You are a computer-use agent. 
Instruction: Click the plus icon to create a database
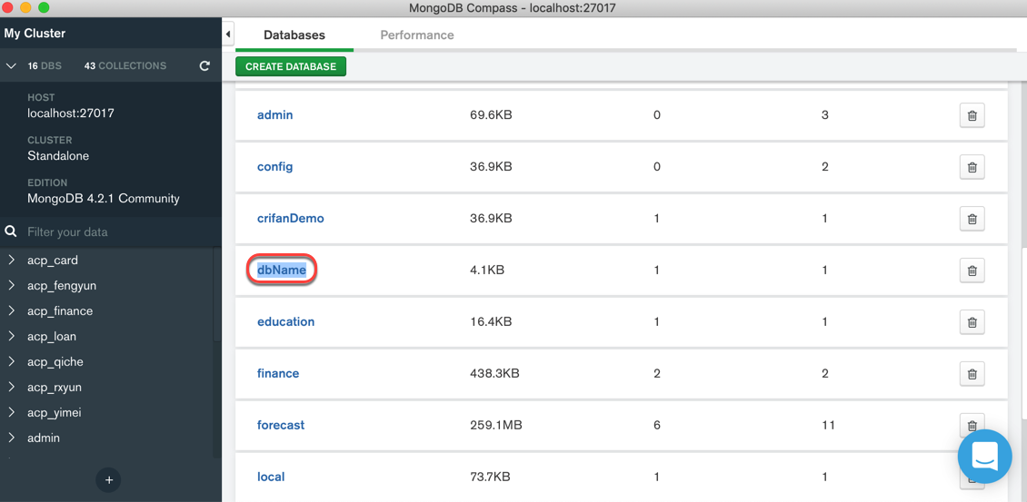pyautogui.click(x=109, y=479)
